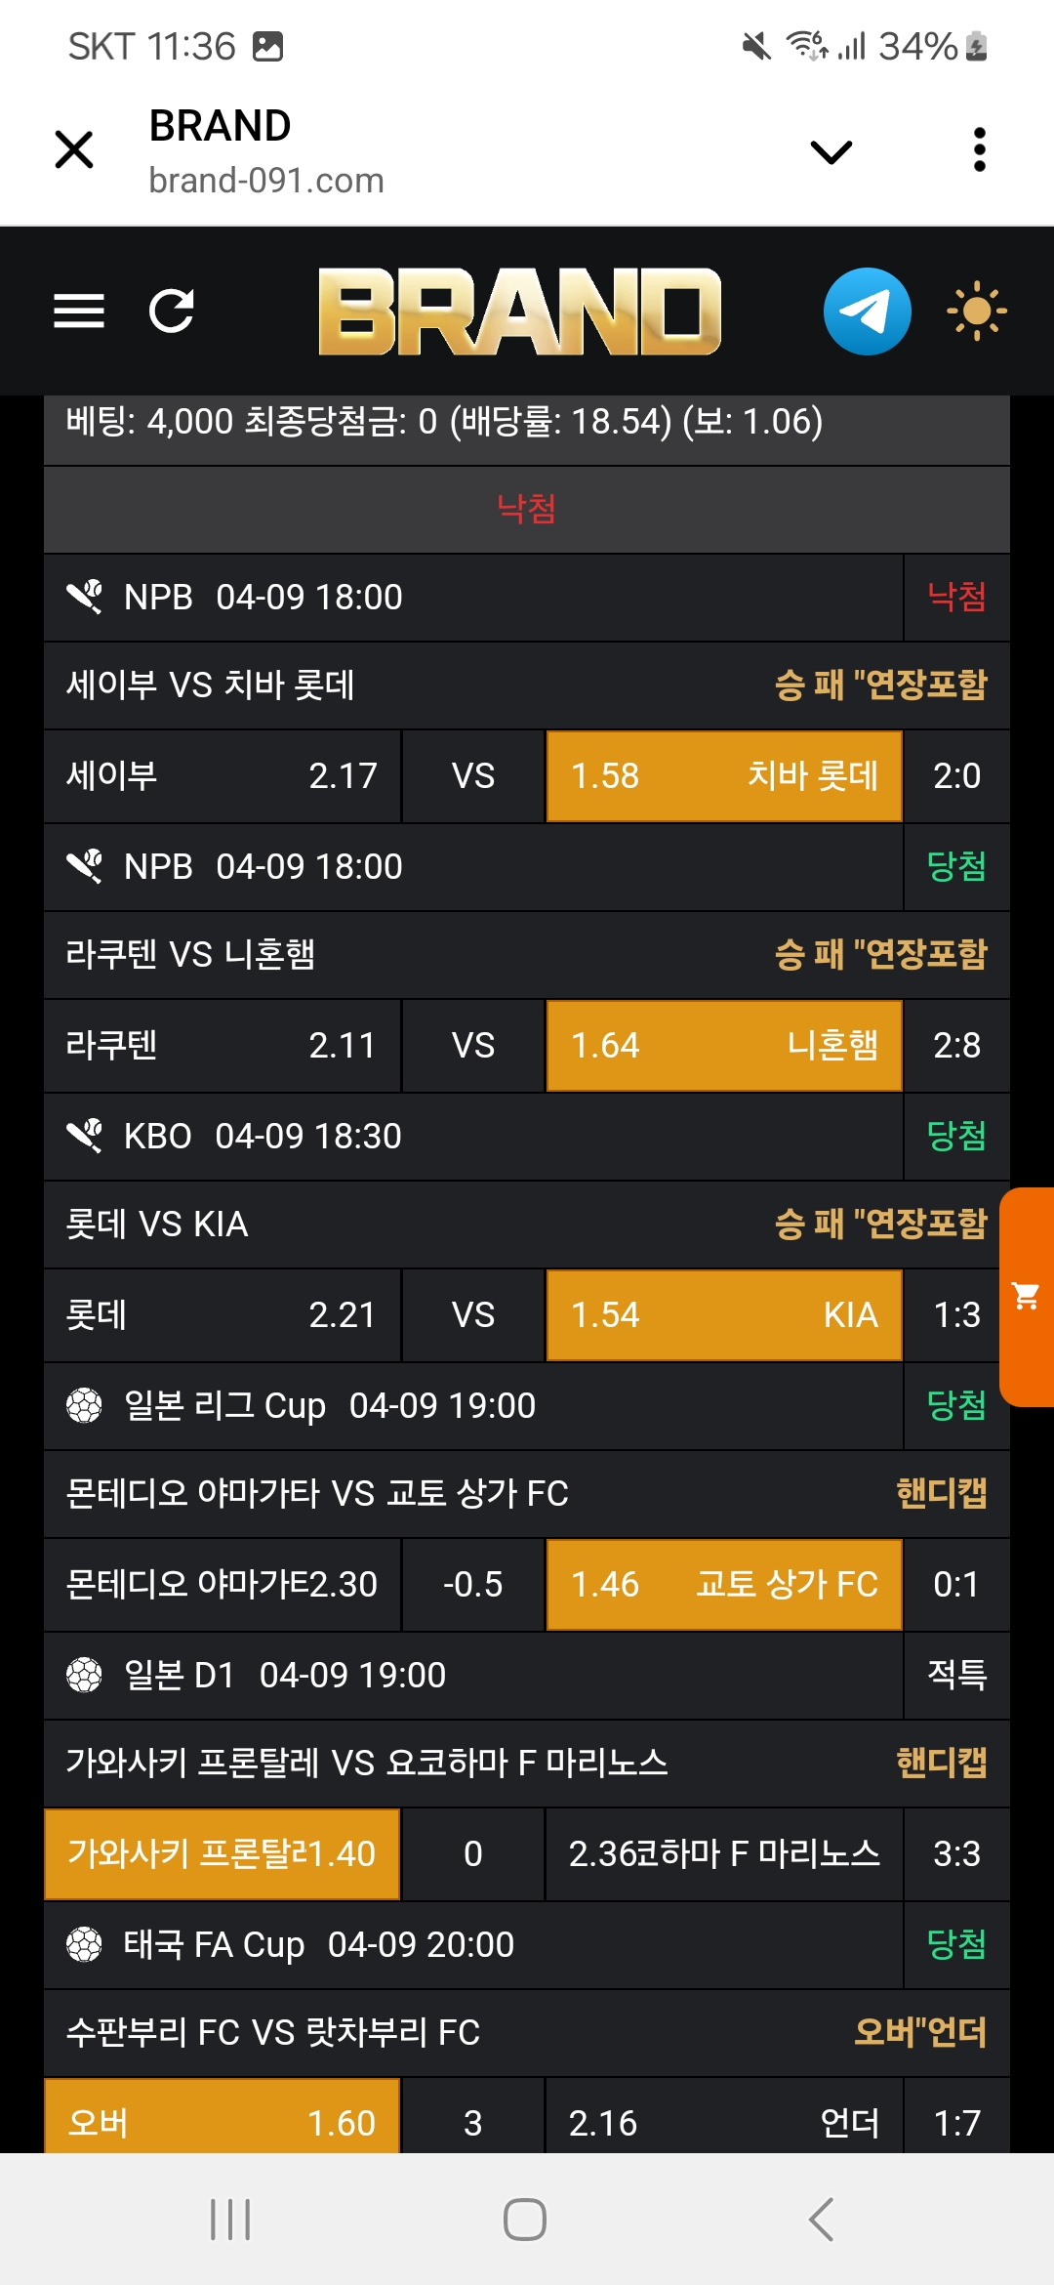Select the KIA 1.54 odds cell
Image resolution: width=1054 pixels, height=2285 pixels.
723,1315
